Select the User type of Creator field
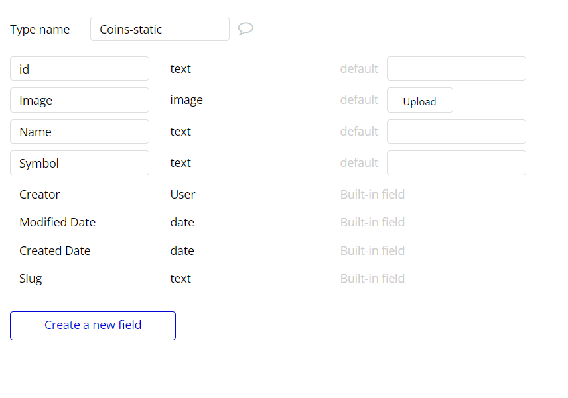Screen dimensions: 568x398 182,195
